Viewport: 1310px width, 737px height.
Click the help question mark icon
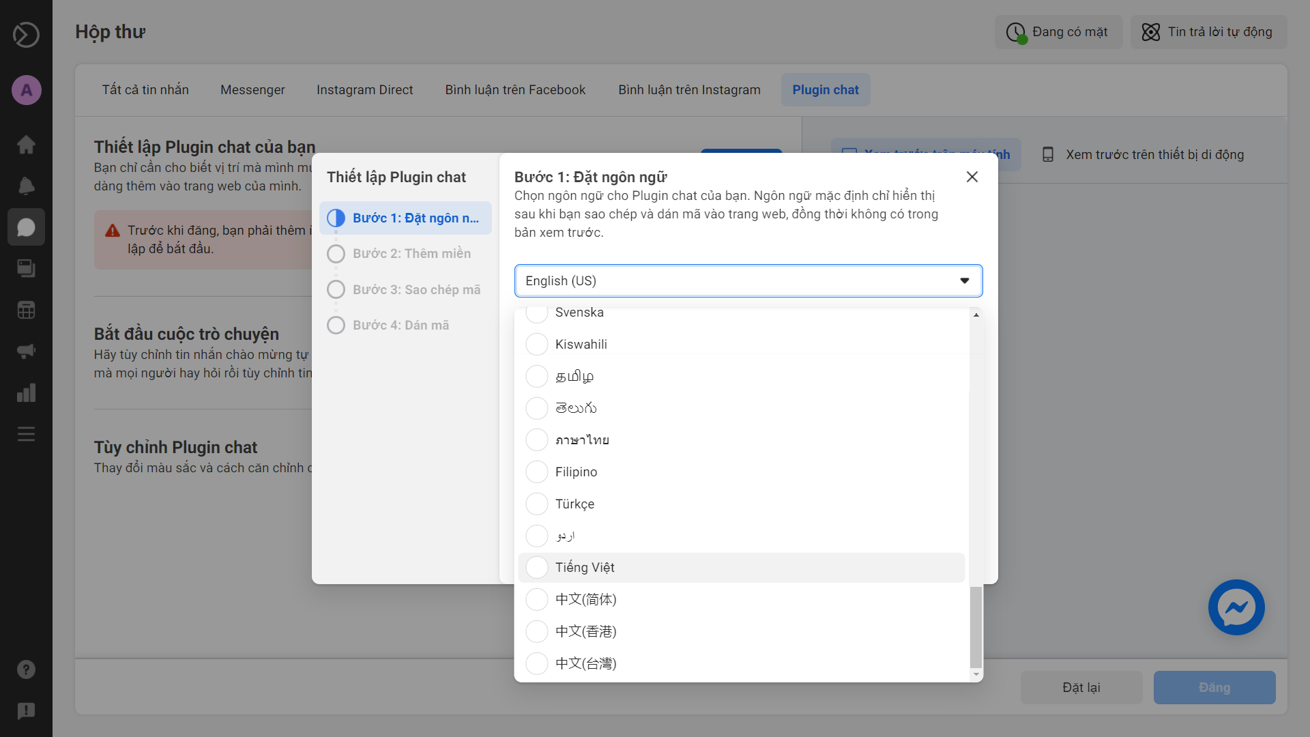point(26,669)
